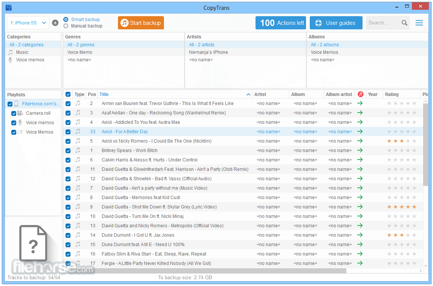
Task: Click the eject device icon
Action: coord(55,23)
